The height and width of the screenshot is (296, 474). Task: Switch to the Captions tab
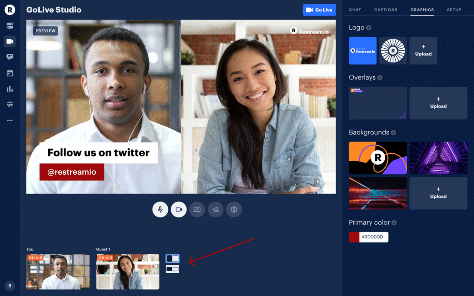pos(386,9)
